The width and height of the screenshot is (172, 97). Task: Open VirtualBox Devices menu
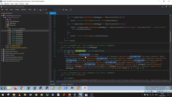pos(21,4)
